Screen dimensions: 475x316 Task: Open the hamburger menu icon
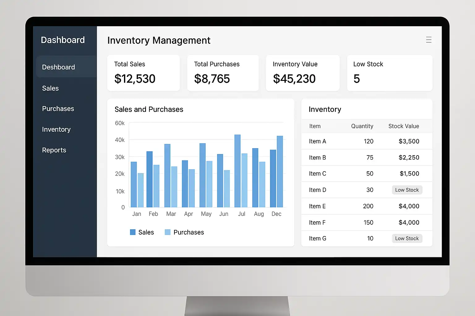429,40
